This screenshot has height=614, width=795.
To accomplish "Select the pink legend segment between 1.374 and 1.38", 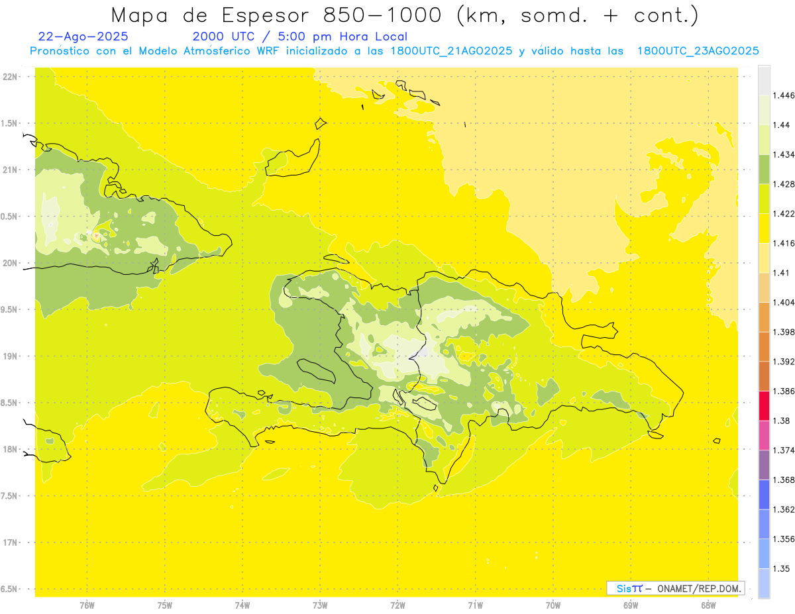I will click(764, 435).
